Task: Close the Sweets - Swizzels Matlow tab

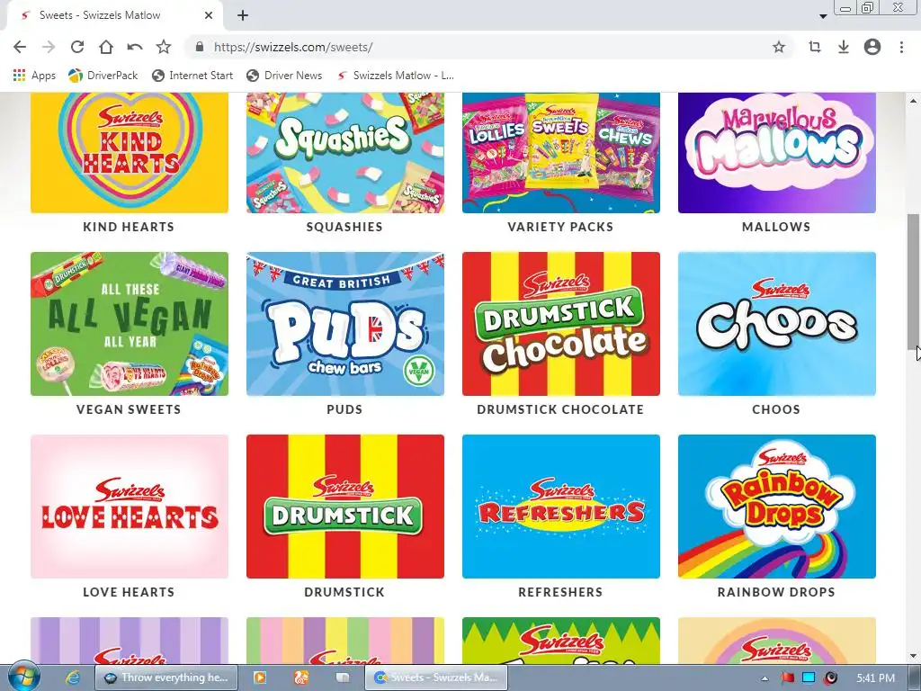Action: point(209,16)
